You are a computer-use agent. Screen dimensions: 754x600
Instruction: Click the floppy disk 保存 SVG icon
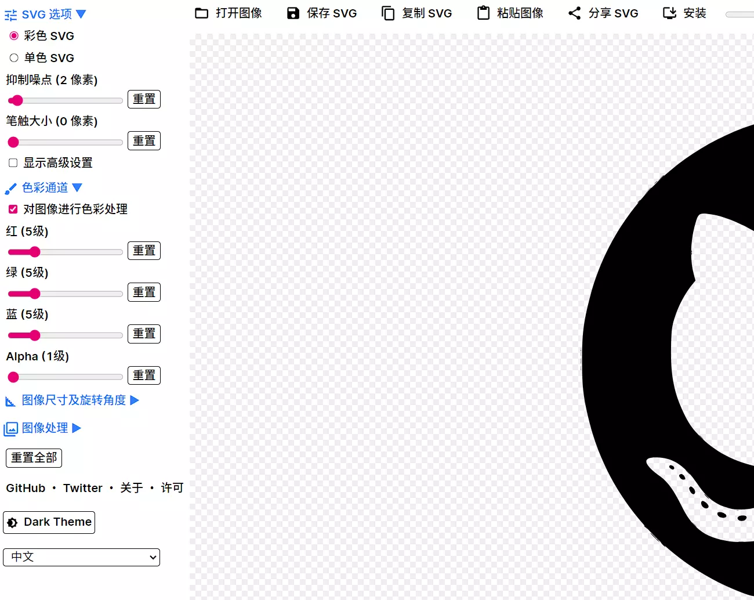pos(293,13)
